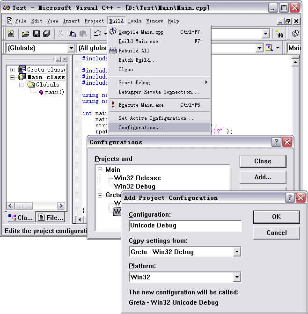Expand the Greta classes tree node

13,70
